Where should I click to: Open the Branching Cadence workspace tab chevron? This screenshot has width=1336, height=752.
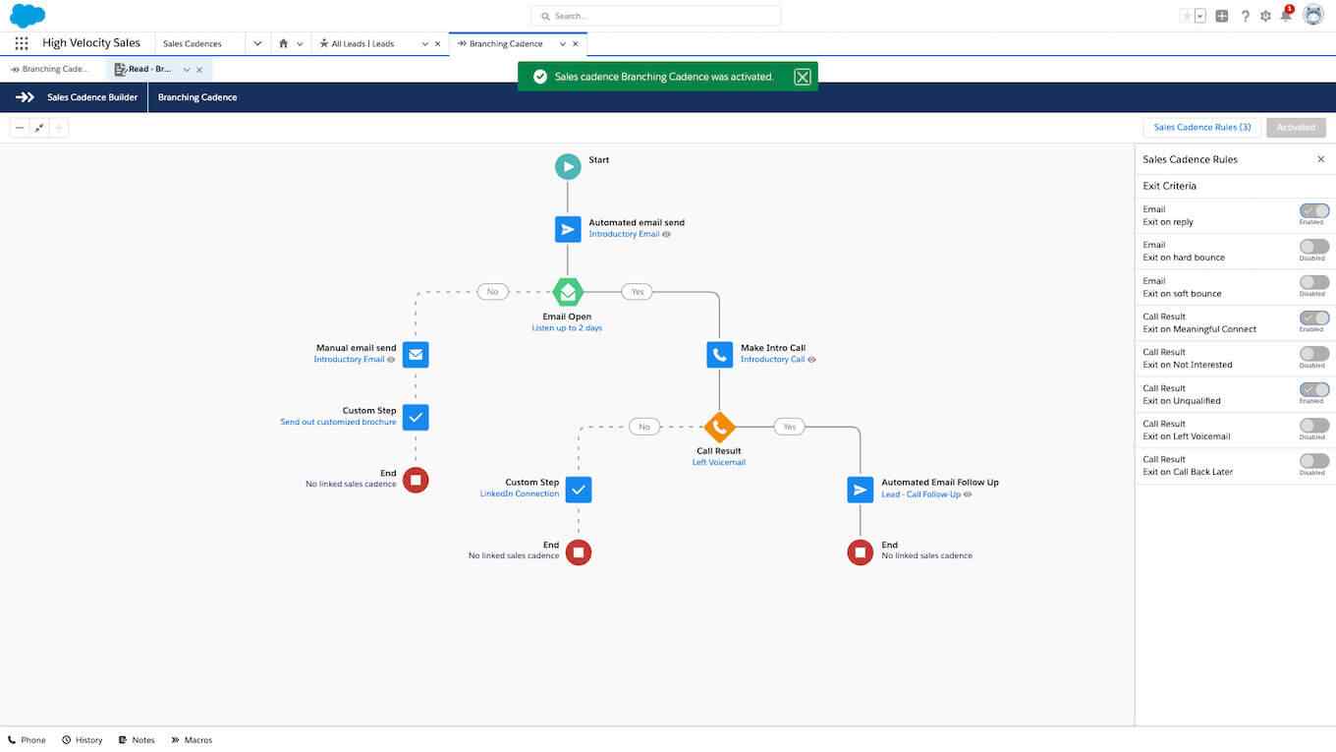(563, 43)
